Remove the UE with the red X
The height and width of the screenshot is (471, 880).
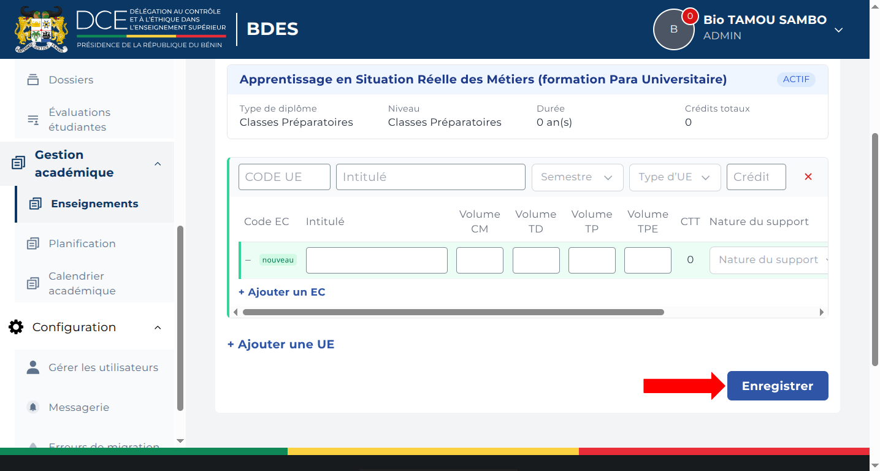point(808,177)
